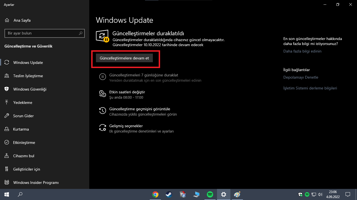357x200 pixels.
Task: Select Windows Insider Programı
Action: point(45,182)
